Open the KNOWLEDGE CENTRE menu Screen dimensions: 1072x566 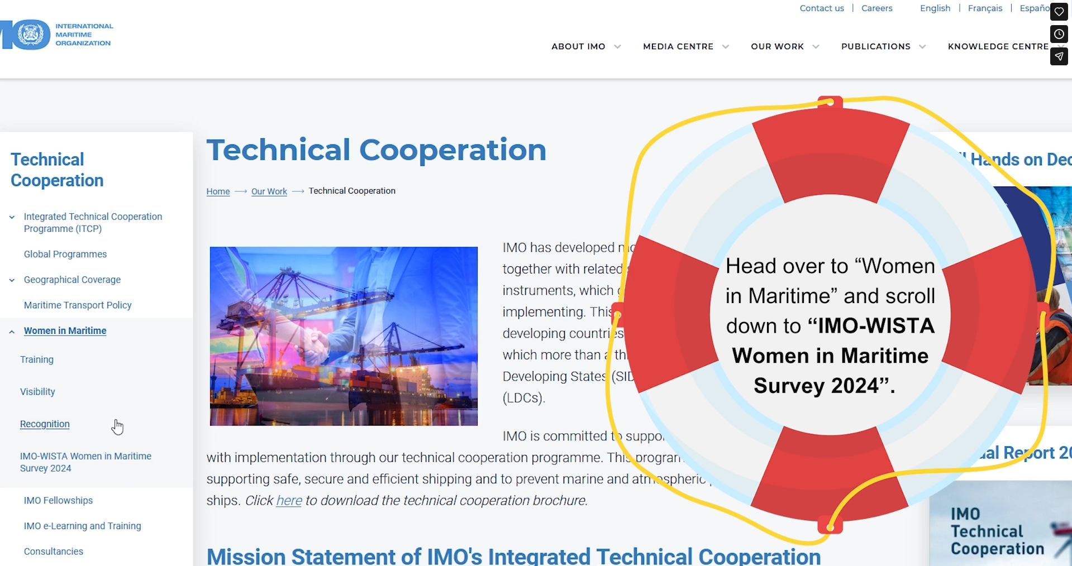[x=998, y=46]
